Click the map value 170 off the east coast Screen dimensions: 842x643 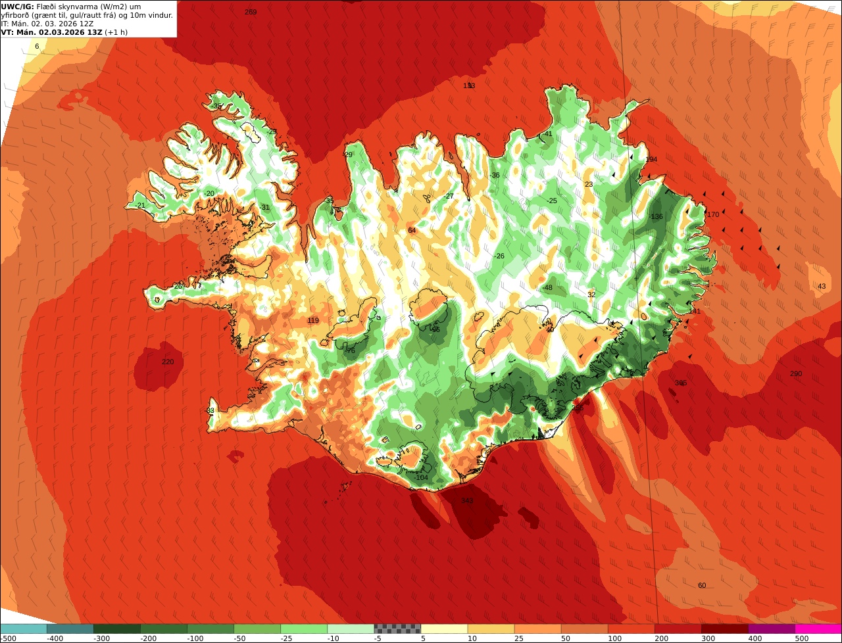tap(713, 214)
